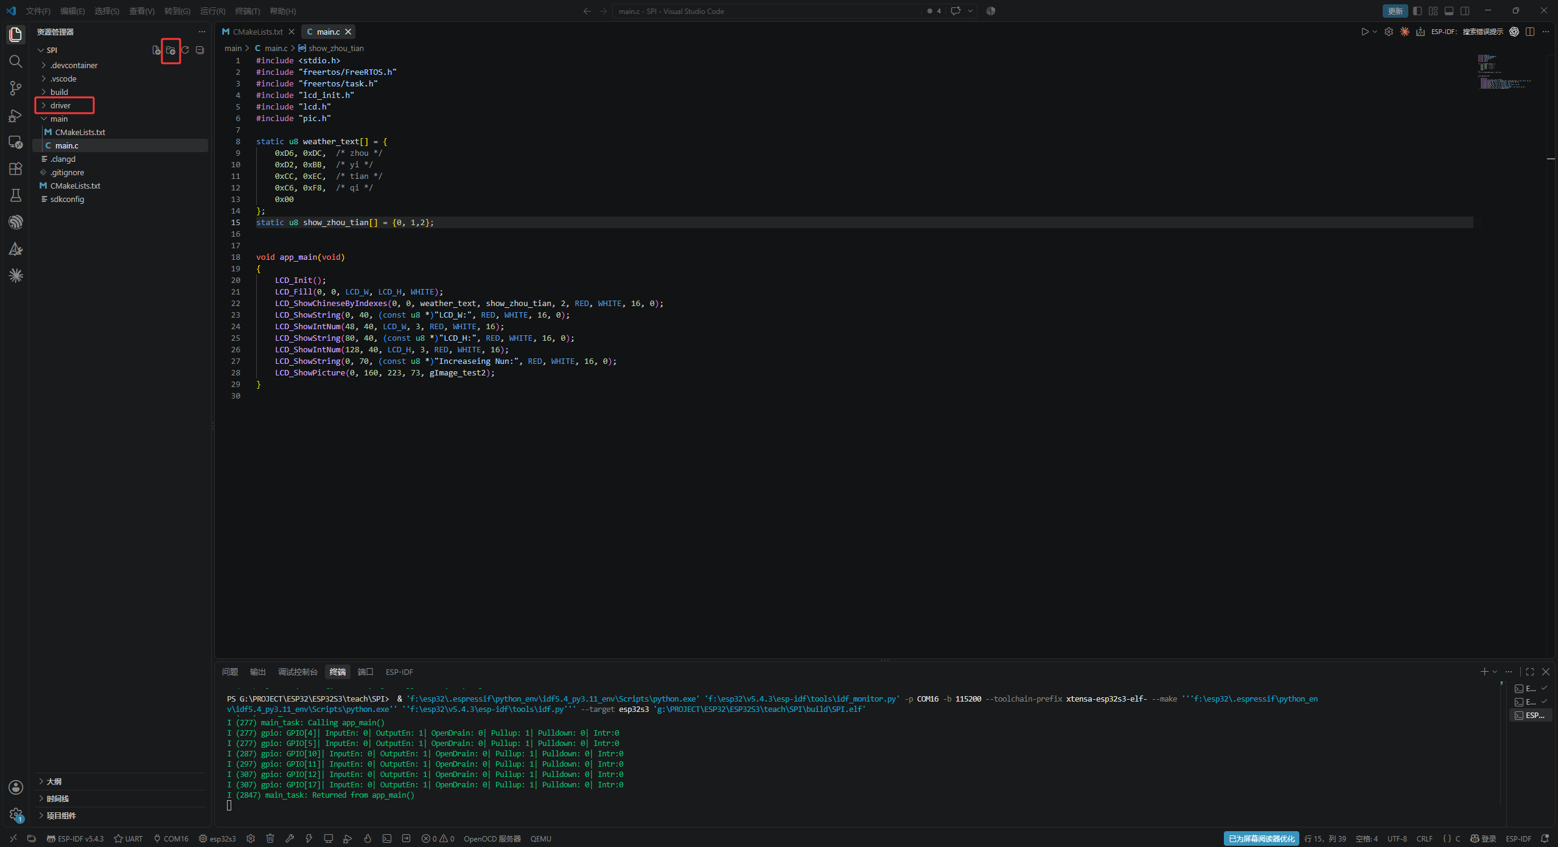Flash device with lightning icon
This screenshot has height=847, width=1558.
coord(309,838)
